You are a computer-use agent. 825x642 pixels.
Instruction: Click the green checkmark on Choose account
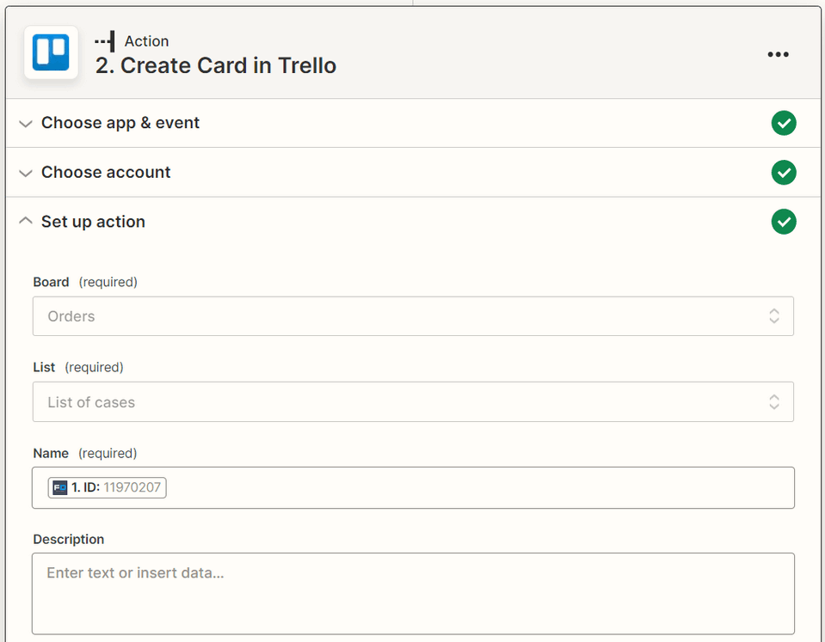(784, 173)
